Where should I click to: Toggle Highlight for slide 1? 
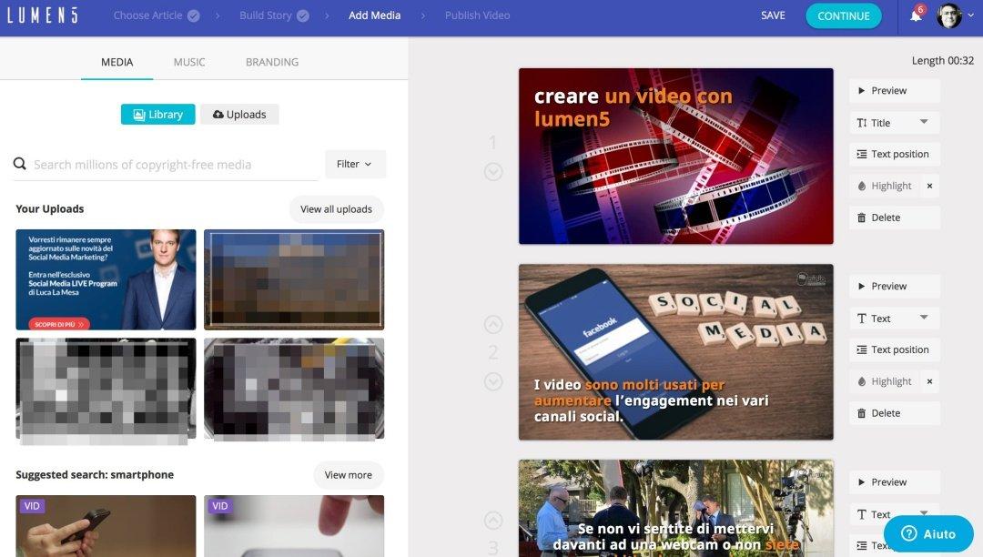point(885,186)
